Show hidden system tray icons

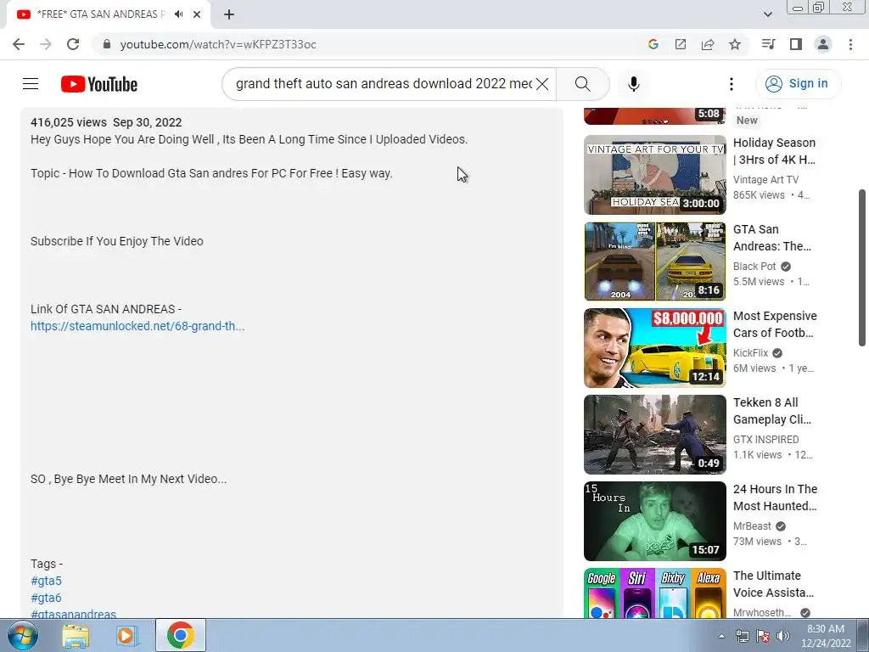[721, 636]
